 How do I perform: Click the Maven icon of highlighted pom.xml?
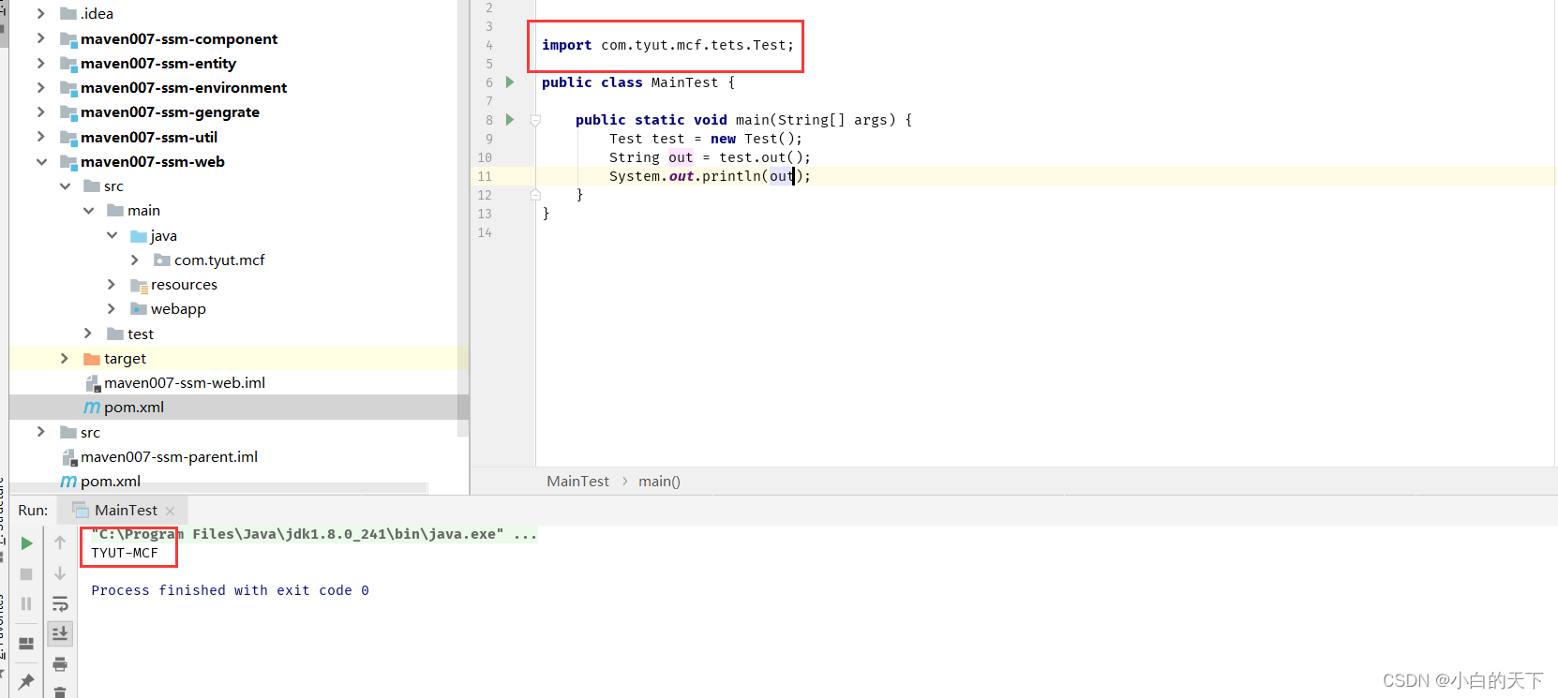pyautogui.click(x=92, y=408)
